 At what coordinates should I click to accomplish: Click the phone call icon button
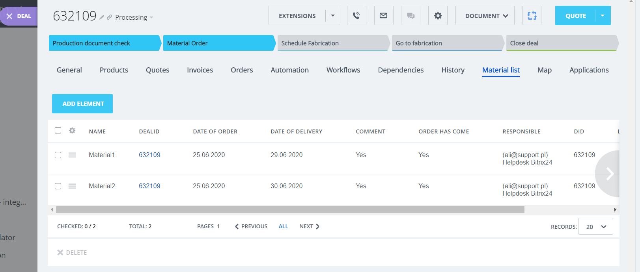[x=356, y=16]
